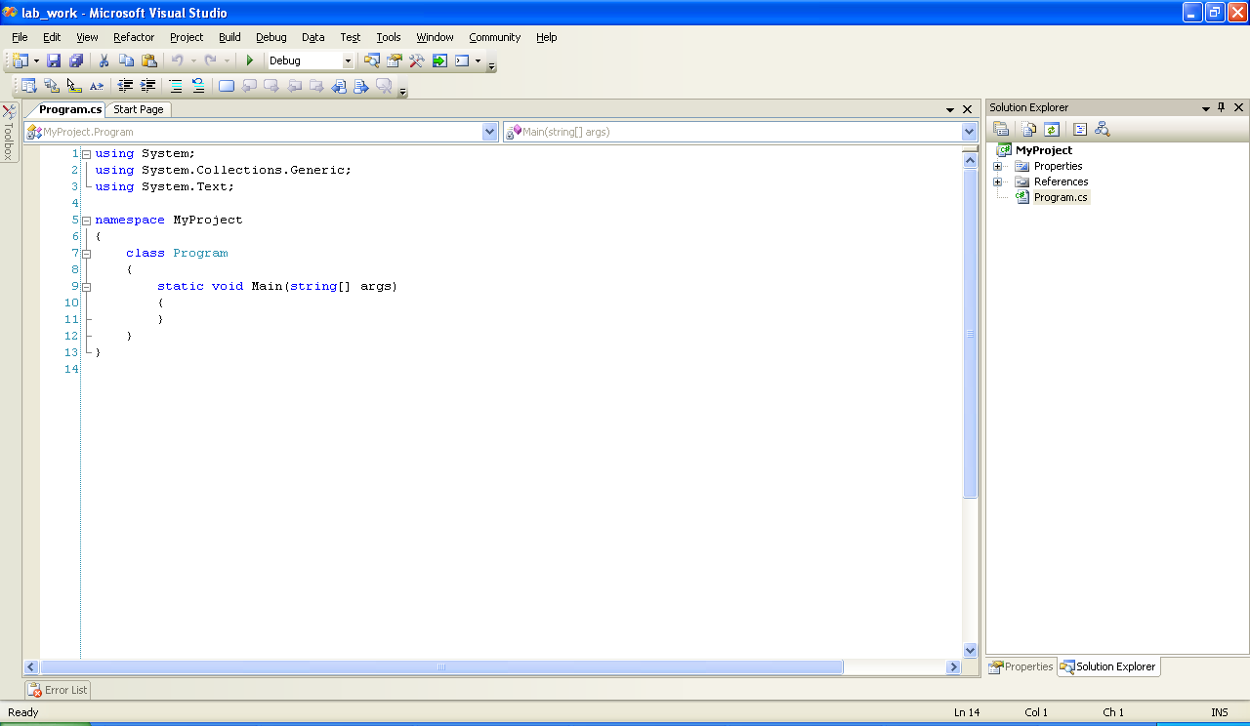Open the Data menu
Viewport: 1250px width, 726px height.
tap(312, 37)
